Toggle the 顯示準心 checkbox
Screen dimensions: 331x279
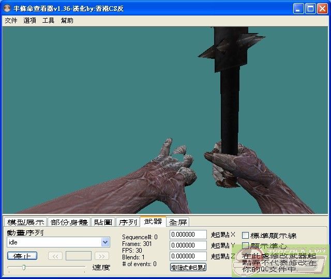coord(246,246)
